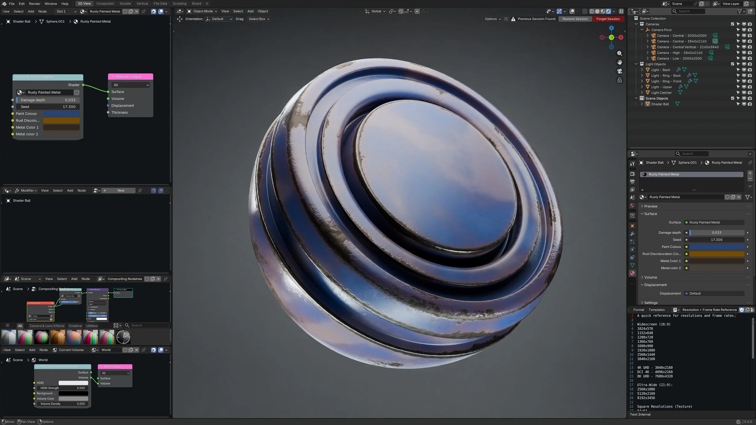Expand Shader Ball in the outliner
Viewport: 756px width, 425px height.
pos(642,104)
